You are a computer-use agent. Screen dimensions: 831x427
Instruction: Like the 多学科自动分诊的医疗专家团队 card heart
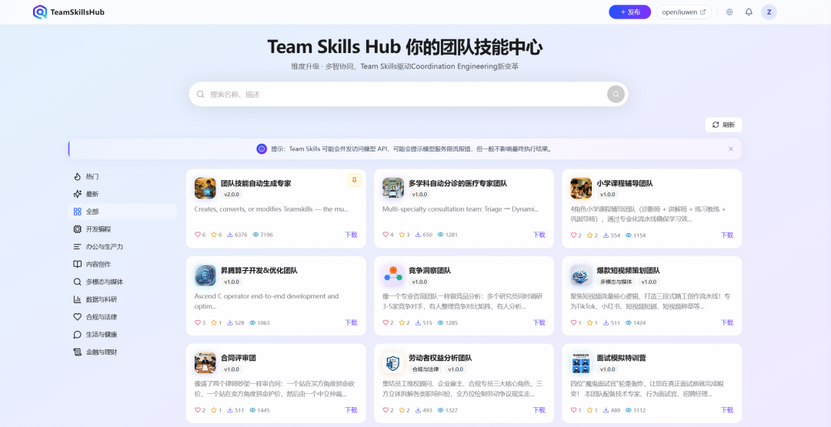[x=385, y=234]
